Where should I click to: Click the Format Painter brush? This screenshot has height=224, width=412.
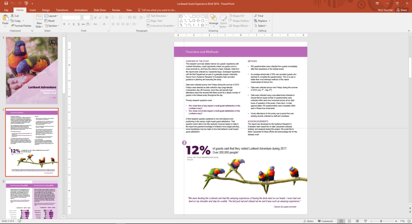(21, 26)
